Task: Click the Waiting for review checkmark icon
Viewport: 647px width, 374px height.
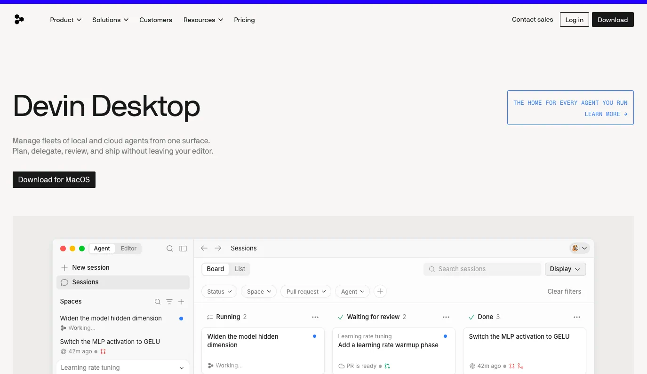Action: pyautogui.click(x=341, y=317)
